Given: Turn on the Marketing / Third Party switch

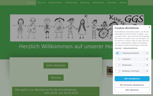Looking at the screenshot, I should tap(118, 71).
